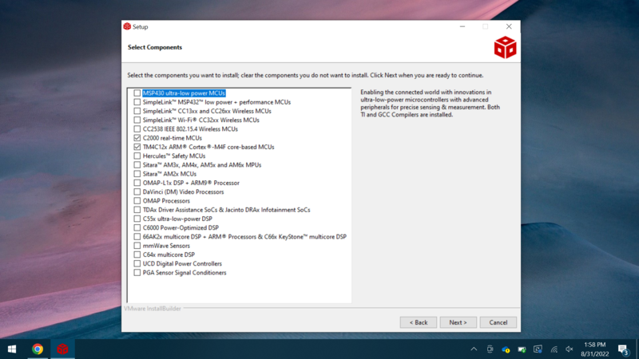Show hidden system tray icons

point(474,349)
